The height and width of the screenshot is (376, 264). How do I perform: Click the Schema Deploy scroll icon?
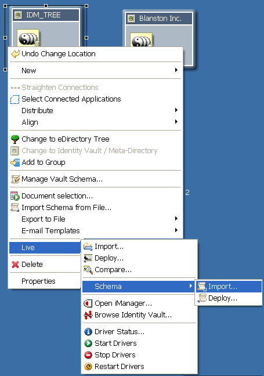pyautogui.click(x=202, y=298)
